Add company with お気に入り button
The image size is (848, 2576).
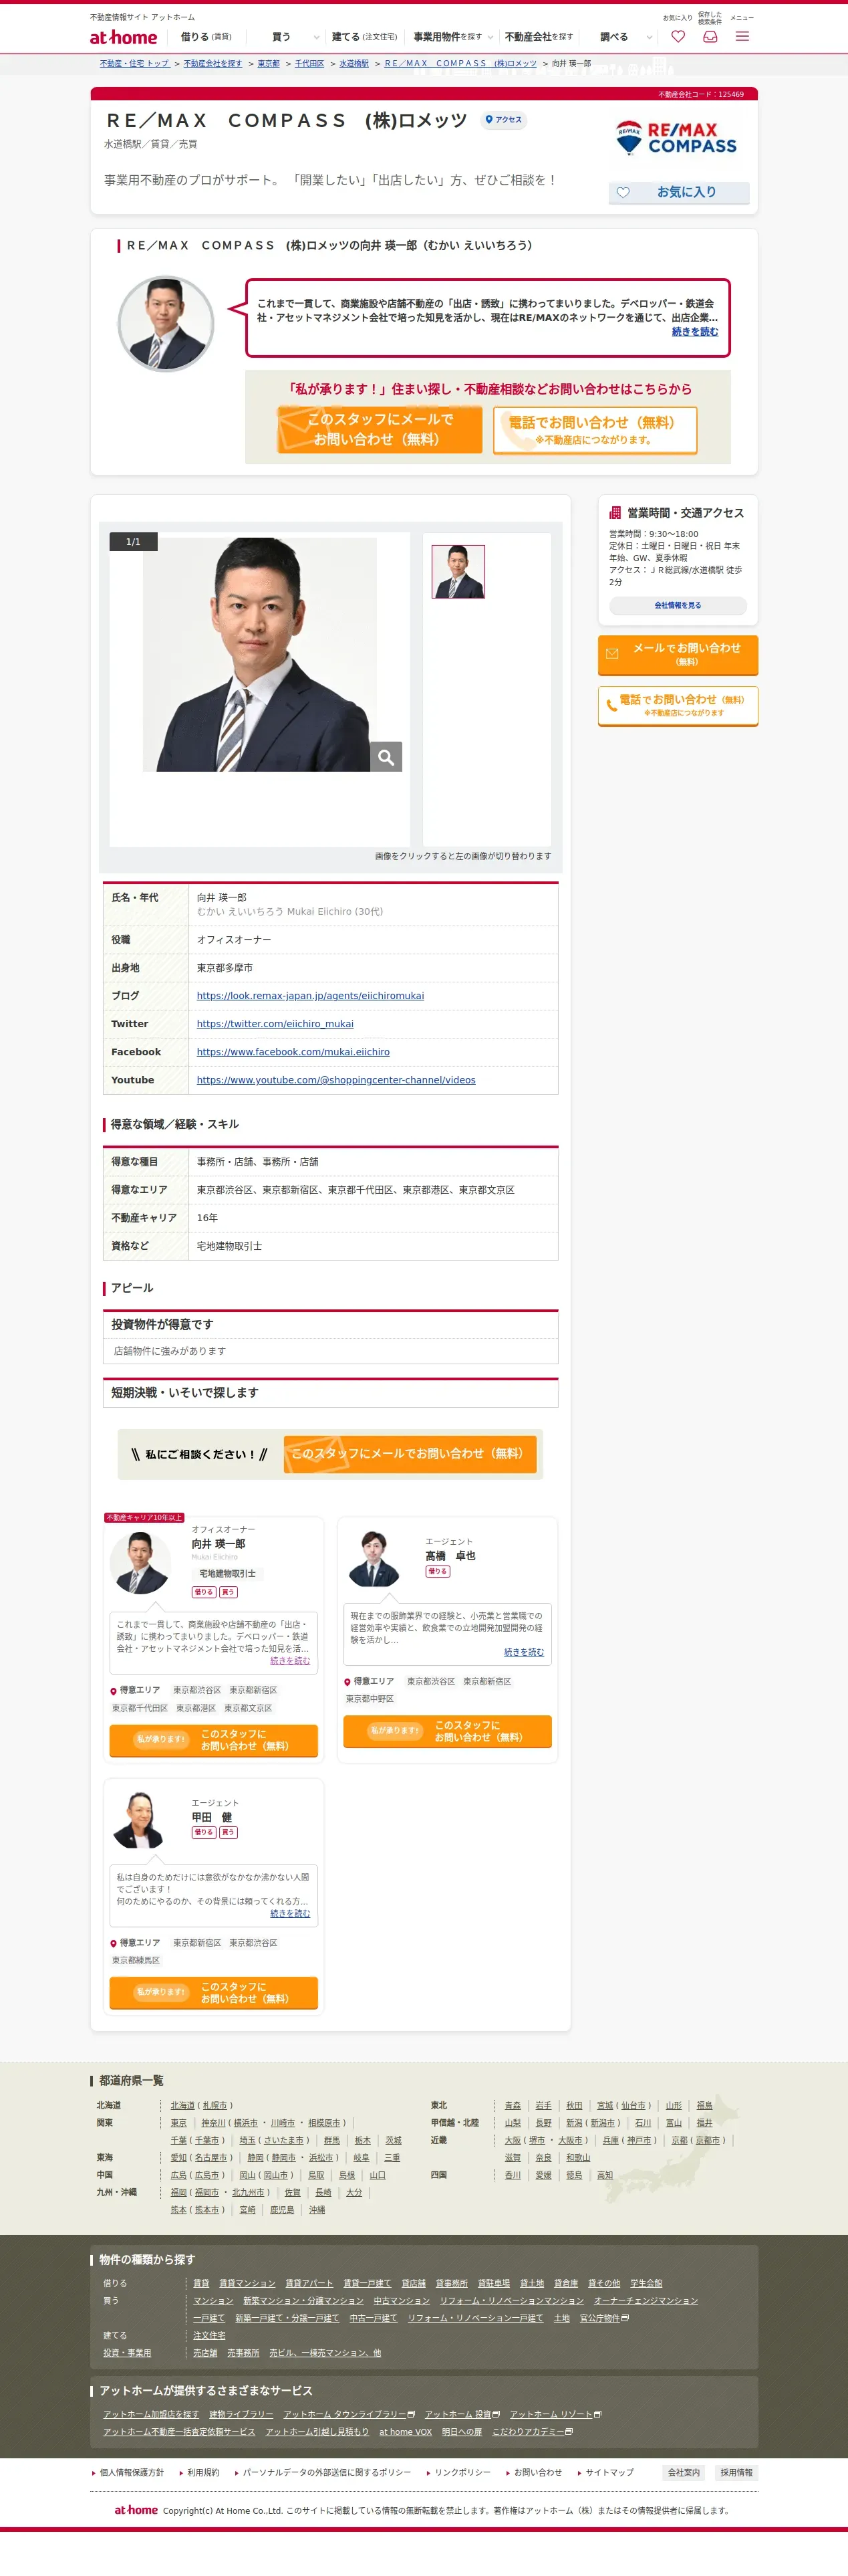pos(679,192)
